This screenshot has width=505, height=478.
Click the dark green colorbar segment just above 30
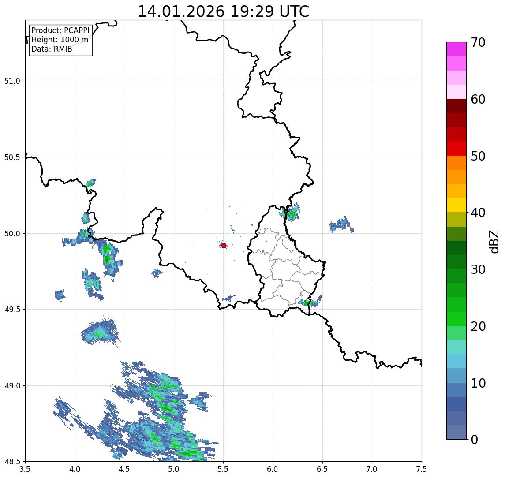coord(456,262)
